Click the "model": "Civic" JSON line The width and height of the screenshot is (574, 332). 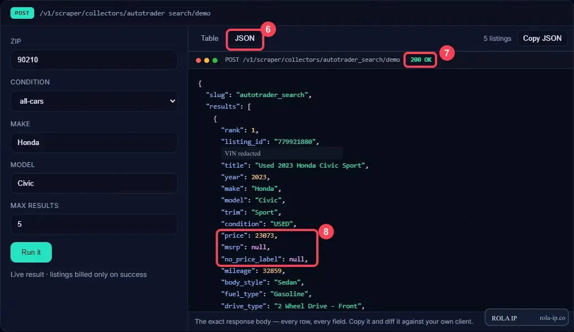tap(253, 200)
